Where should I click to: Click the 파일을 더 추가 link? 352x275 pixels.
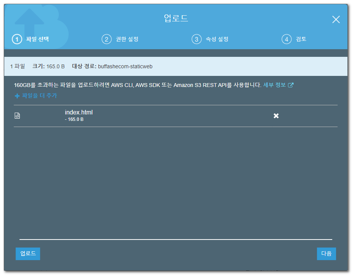click(x=40, y=96)
